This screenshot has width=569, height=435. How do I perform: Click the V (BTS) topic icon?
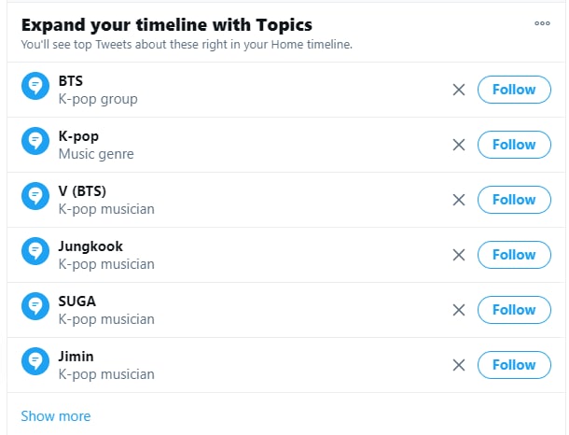tap(35, 196)
